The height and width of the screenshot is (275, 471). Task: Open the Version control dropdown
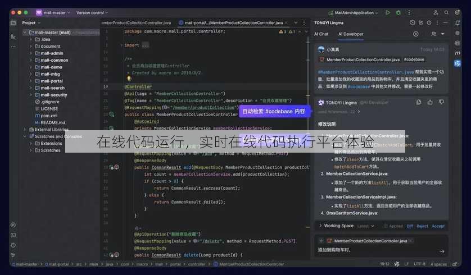(92, 12)
